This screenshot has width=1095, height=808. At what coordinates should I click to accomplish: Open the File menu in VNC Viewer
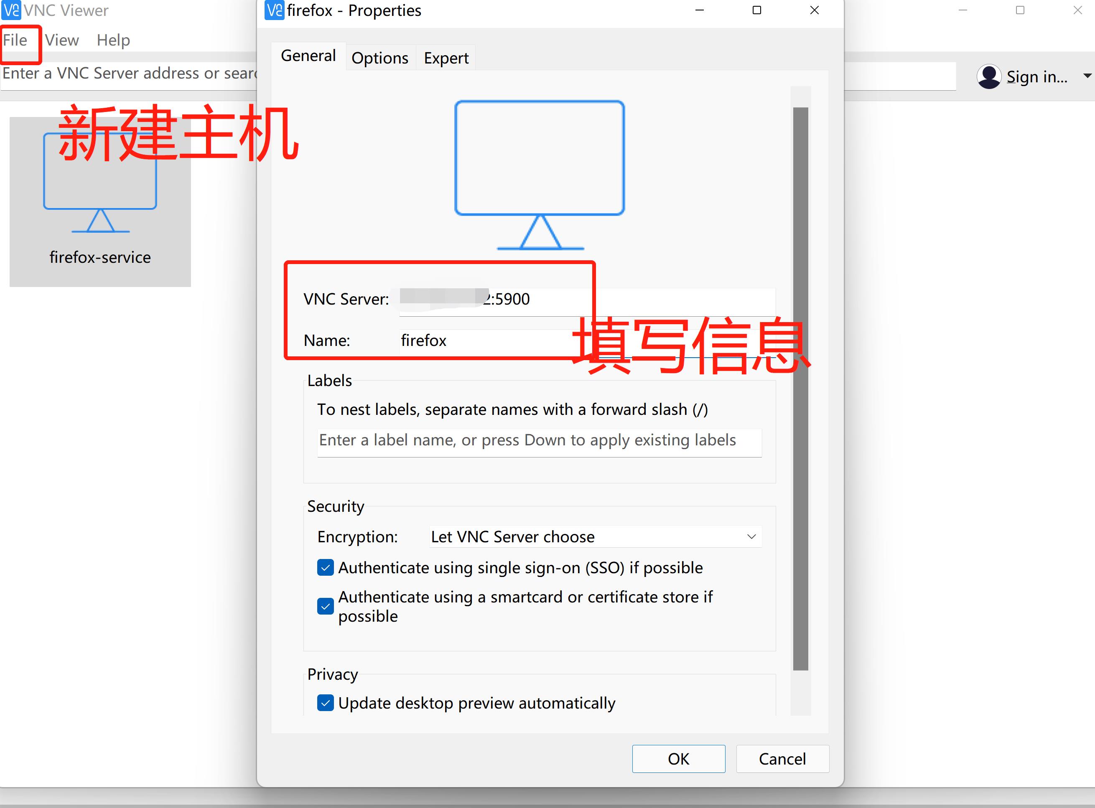click(15, 40)
